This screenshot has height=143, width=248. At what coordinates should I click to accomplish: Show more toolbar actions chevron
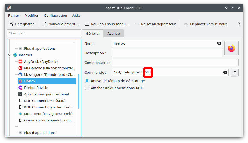pyautogui.click(x=239, y=24)
